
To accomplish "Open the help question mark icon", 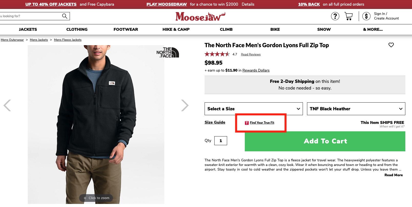I will (x=335, y=16).
